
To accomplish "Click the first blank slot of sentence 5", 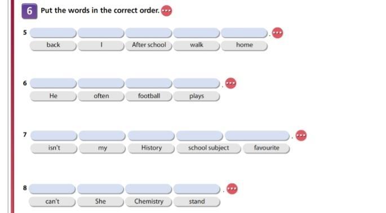I will [x=53, y=33].
